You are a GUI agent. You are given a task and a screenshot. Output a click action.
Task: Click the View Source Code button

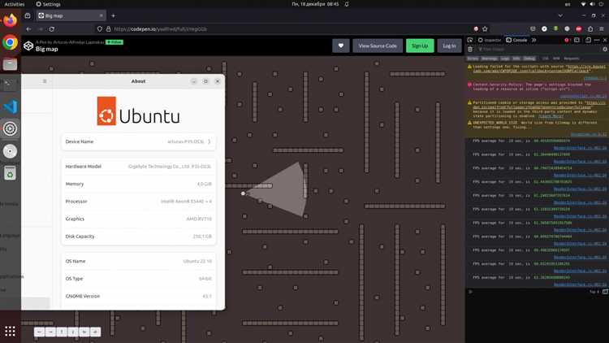click(378, 46)
